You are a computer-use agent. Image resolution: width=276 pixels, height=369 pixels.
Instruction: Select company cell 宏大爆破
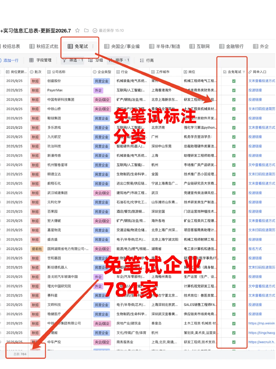click(x=68, y=221)
